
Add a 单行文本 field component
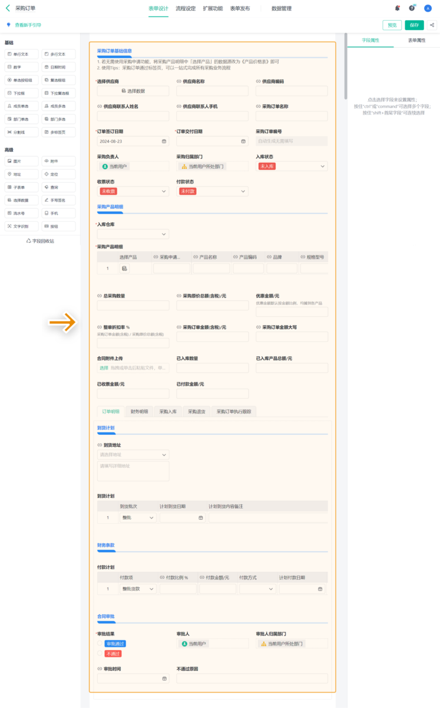[x=21, y=54]
